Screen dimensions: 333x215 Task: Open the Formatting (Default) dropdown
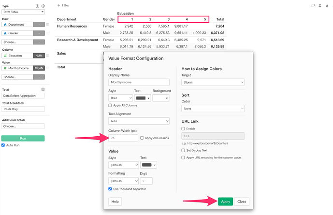click(124, 181)
